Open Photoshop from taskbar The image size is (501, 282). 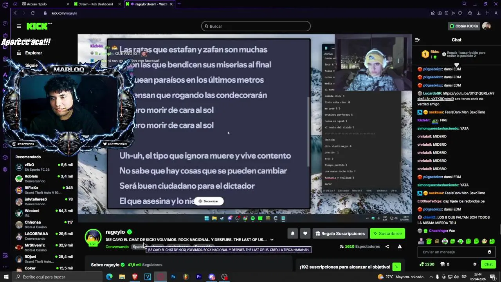coord(173,277)
